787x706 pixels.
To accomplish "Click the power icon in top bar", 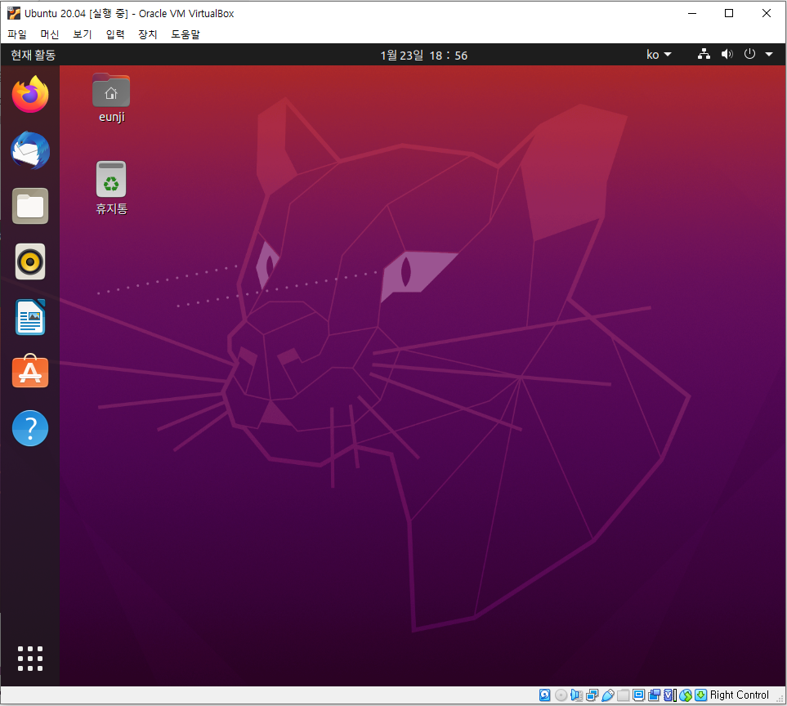I will 749,54.
